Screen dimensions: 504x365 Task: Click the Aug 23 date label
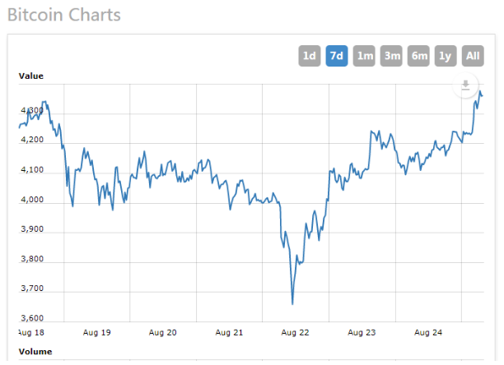[362, 333]
